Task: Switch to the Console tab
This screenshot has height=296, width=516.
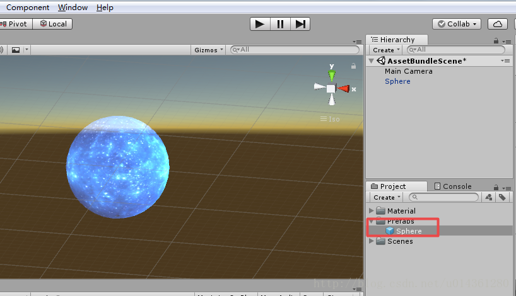Action: click(x=453, y=186)
